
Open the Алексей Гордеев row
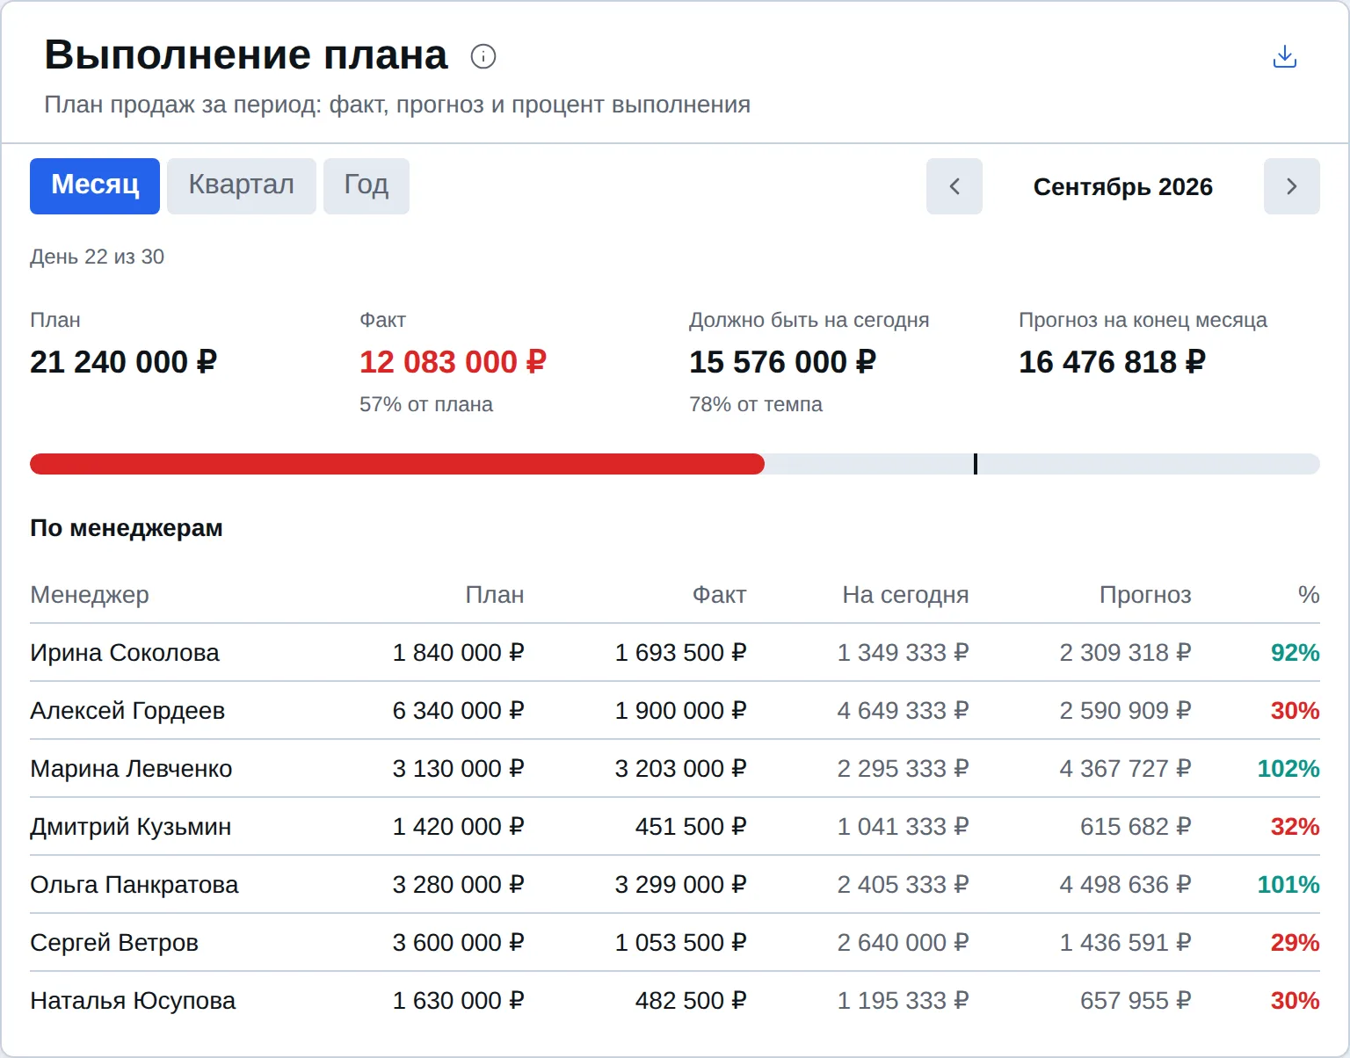pyautogui.click(x=675, y=711)
